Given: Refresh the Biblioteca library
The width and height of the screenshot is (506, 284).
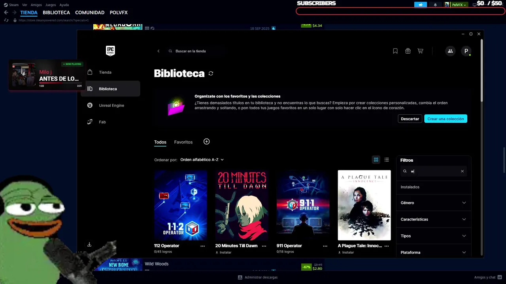Looking at the screenshot, I should click(211, 73).
